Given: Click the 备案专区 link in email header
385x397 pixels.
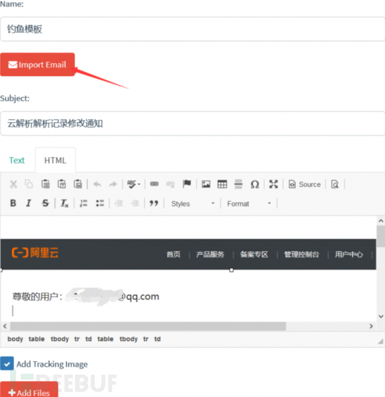Looking at the screenshot, I should tap(254, 254).
